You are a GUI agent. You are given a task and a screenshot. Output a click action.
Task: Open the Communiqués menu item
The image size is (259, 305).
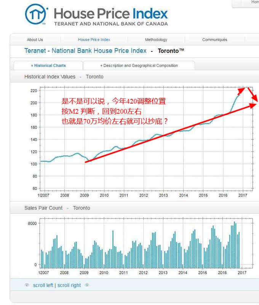pos(214,40)
